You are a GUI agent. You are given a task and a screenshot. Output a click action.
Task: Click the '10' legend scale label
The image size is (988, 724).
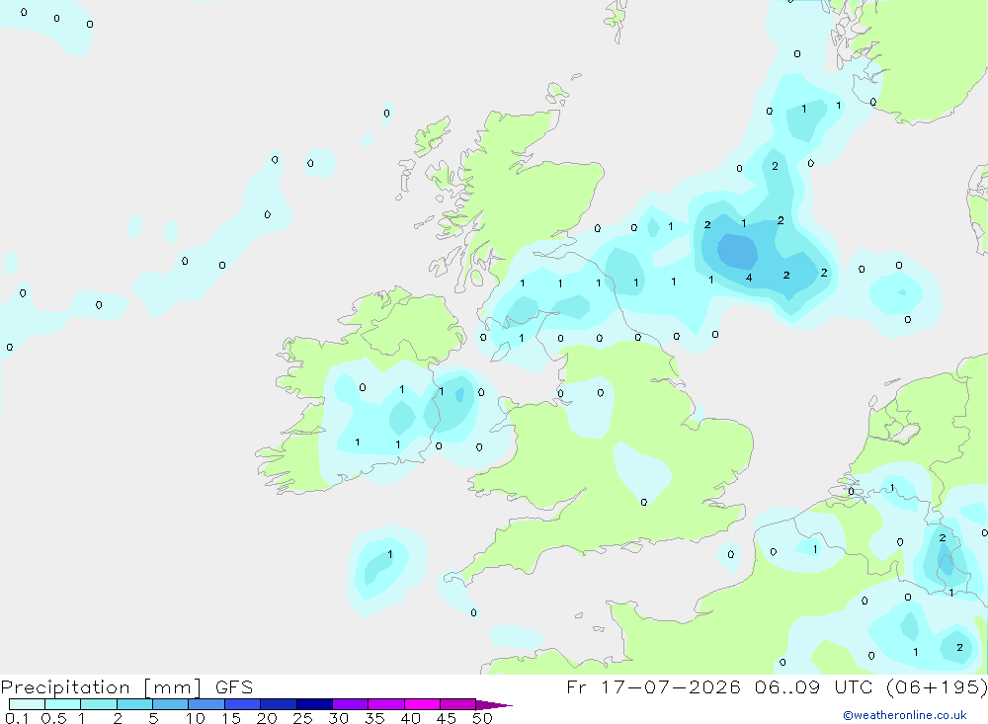point(196,718)
